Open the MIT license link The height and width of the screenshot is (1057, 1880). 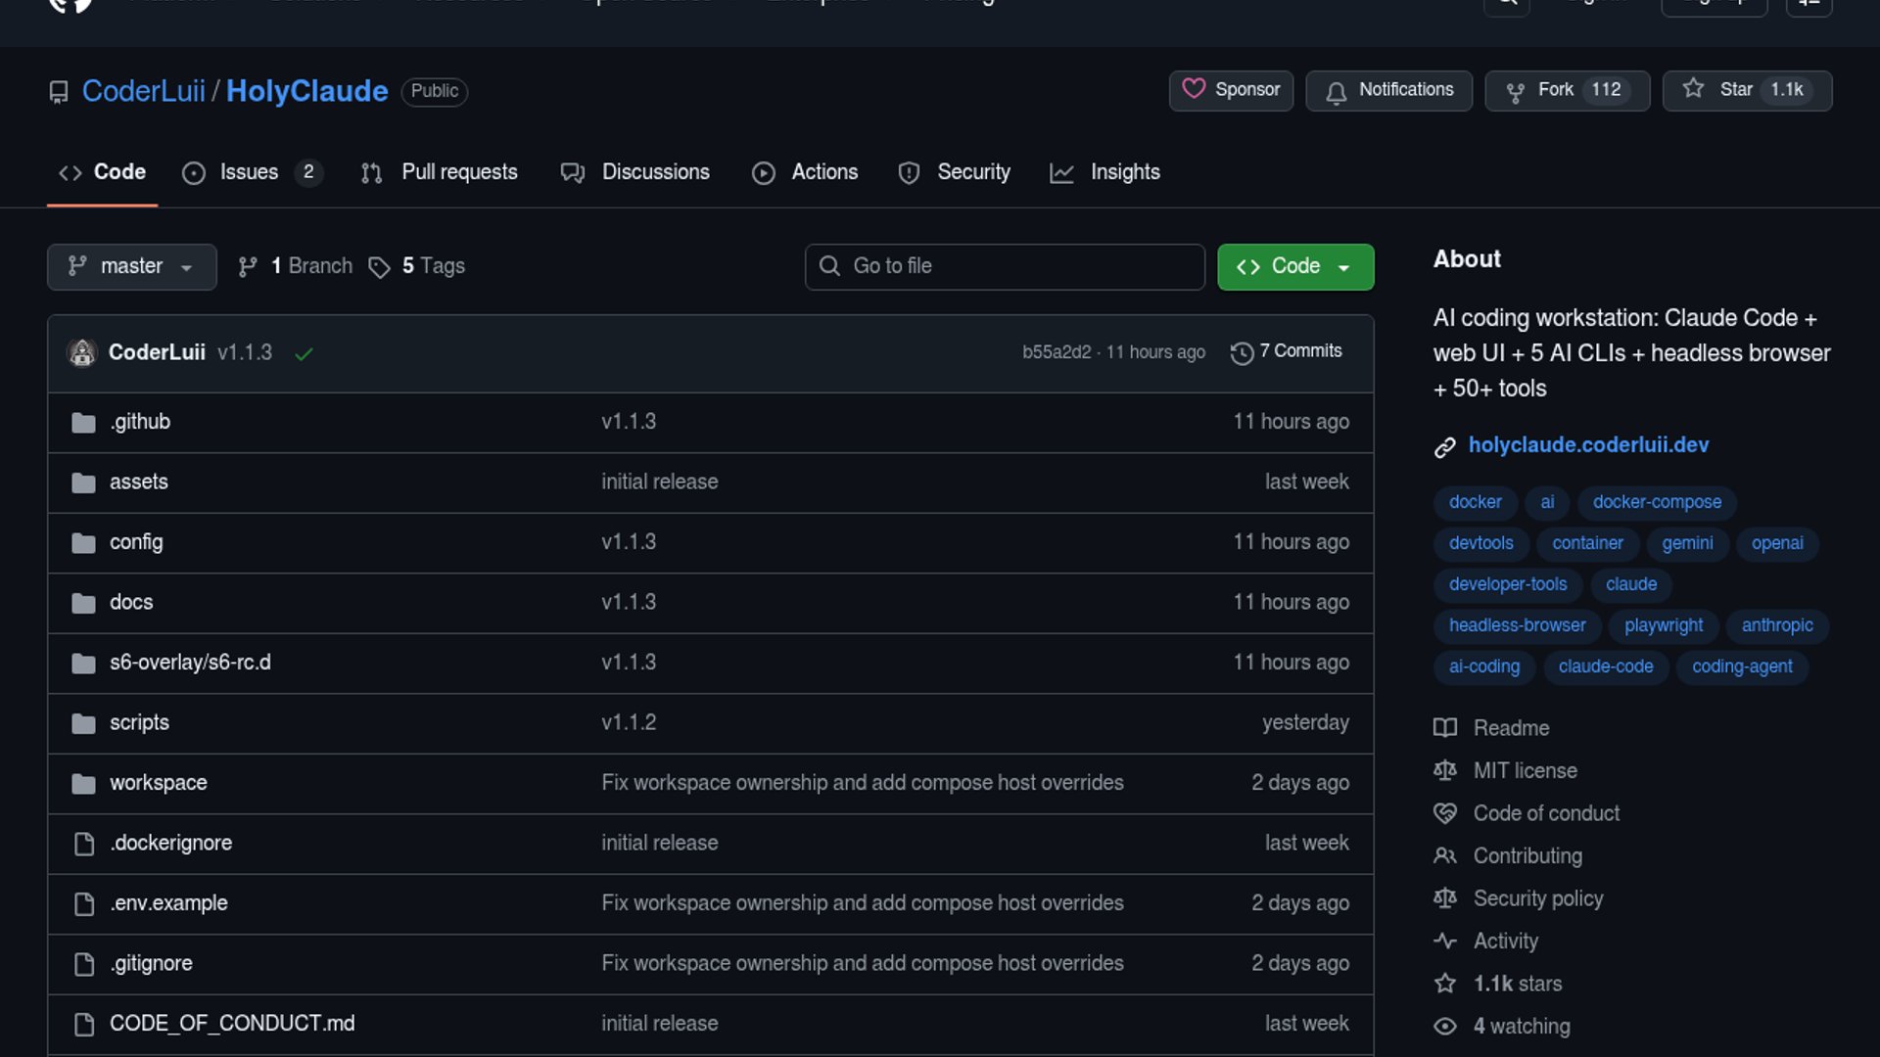[1525, 771]
